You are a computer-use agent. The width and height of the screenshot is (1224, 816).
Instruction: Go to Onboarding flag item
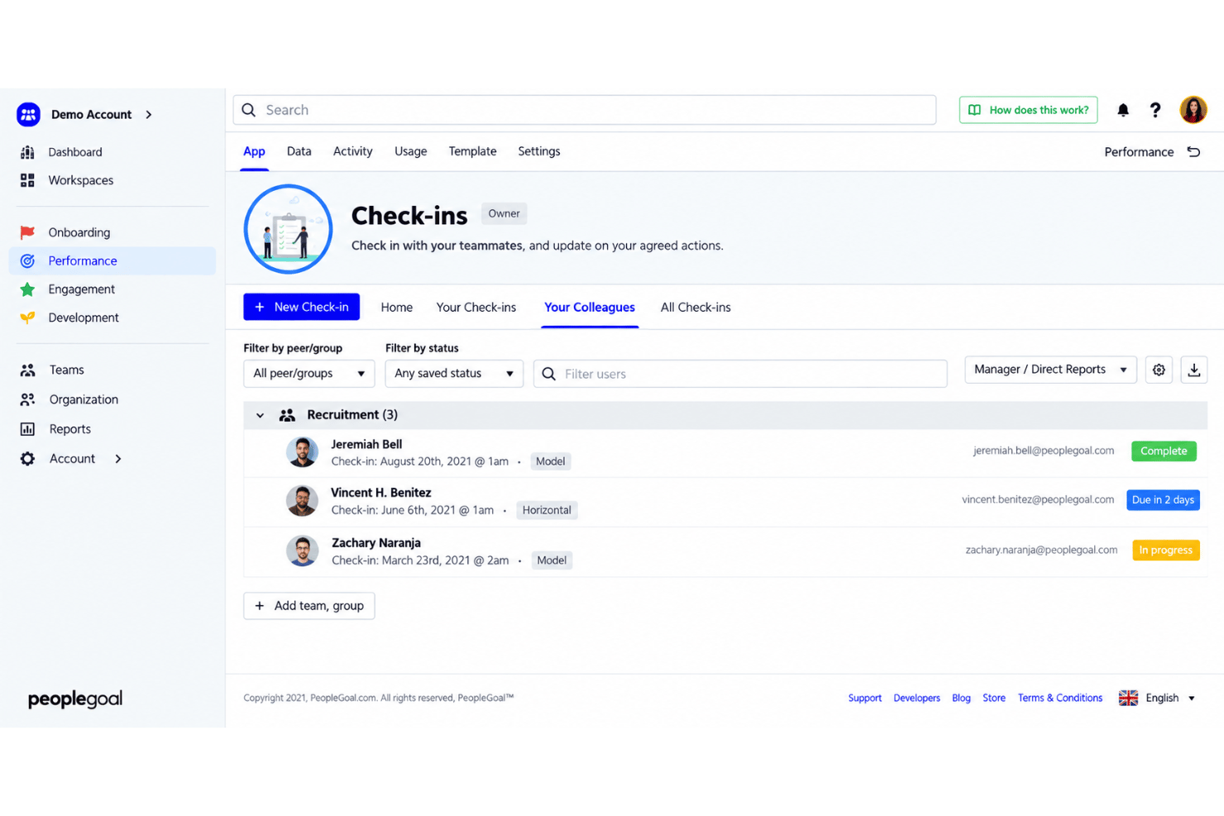(79, 232)
